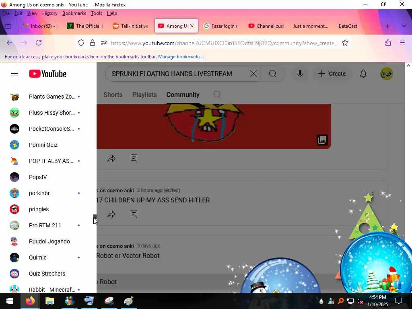Open the View menu
412x309 pixels.
coord(32,13)
